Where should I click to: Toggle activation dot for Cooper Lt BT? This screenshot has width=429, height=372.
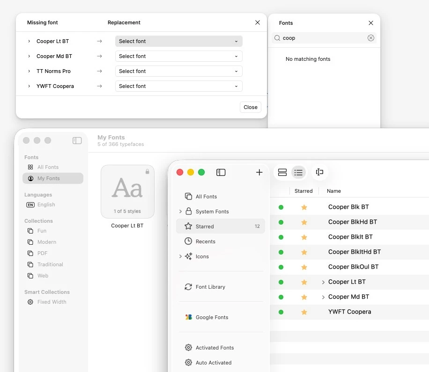click(x=281, y=282)
